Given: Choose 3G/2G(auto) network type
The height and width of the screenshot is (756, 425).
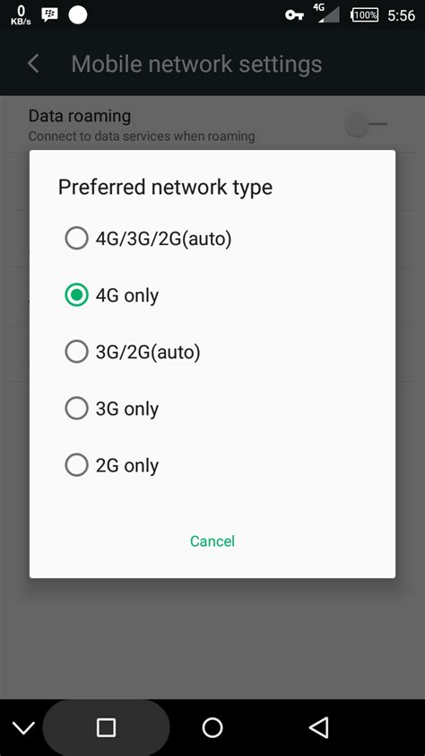Looking at the screenshot, I should pos(212,352).
